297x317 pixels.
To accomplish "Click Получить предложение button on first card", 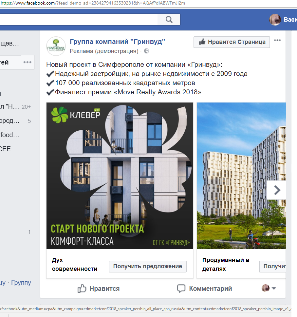I will pyautogui.click(x=147, y=266).
